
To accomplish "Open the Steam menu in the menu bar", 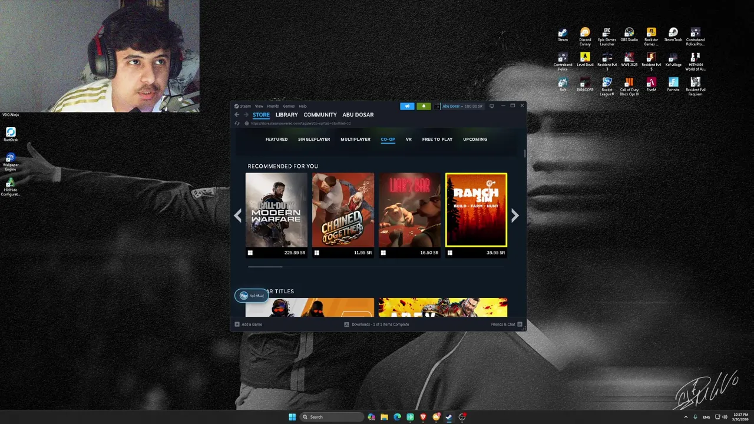I will click(x=243, y=106).
